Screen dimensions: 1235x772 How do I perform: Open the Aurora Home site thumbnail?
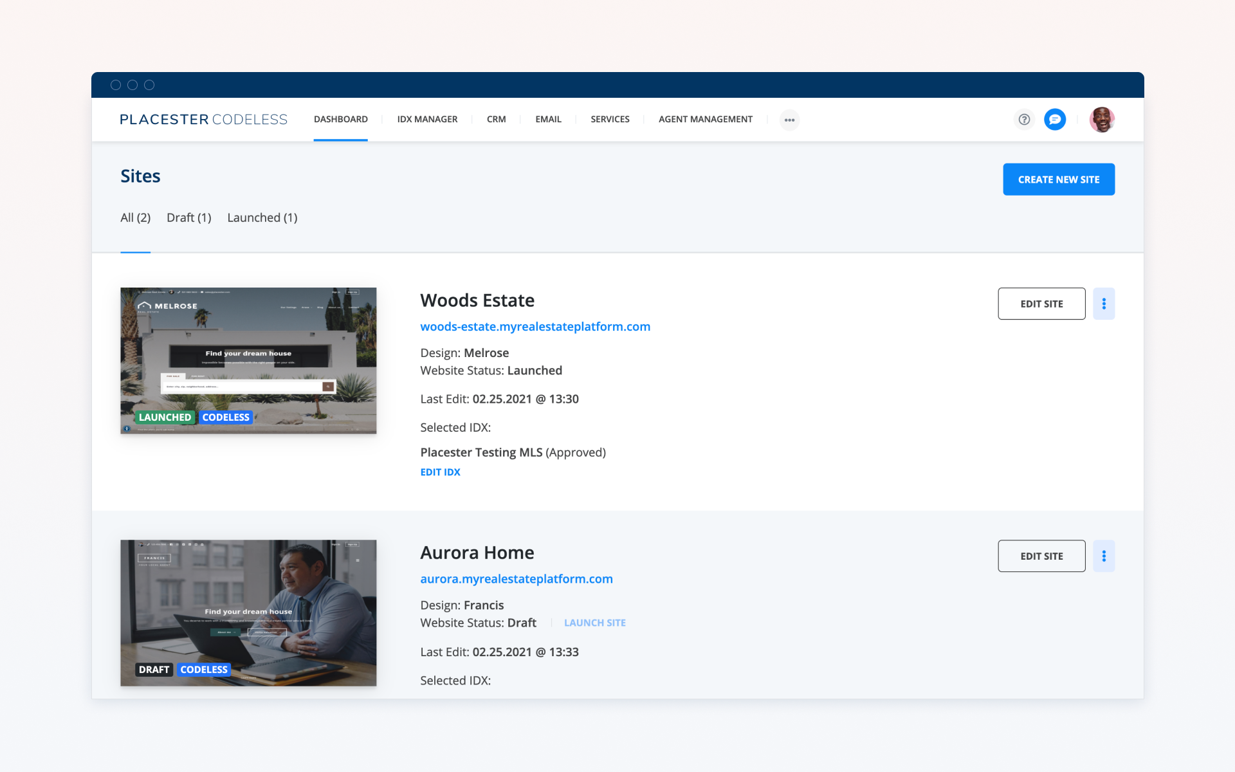(248, 612)
